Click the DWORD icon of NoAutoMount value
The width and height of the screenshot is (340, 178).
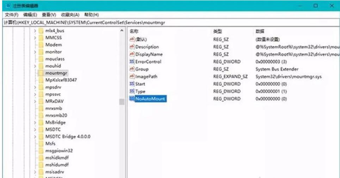(132, 99)
